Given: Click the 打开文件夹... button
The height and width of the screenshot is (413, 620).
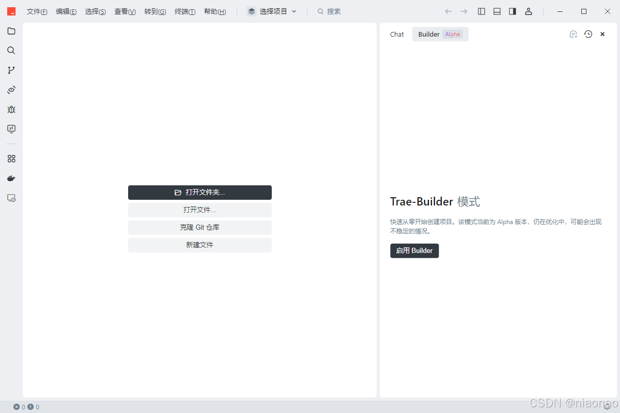Looking at the screenshot, I should [200, 193].
